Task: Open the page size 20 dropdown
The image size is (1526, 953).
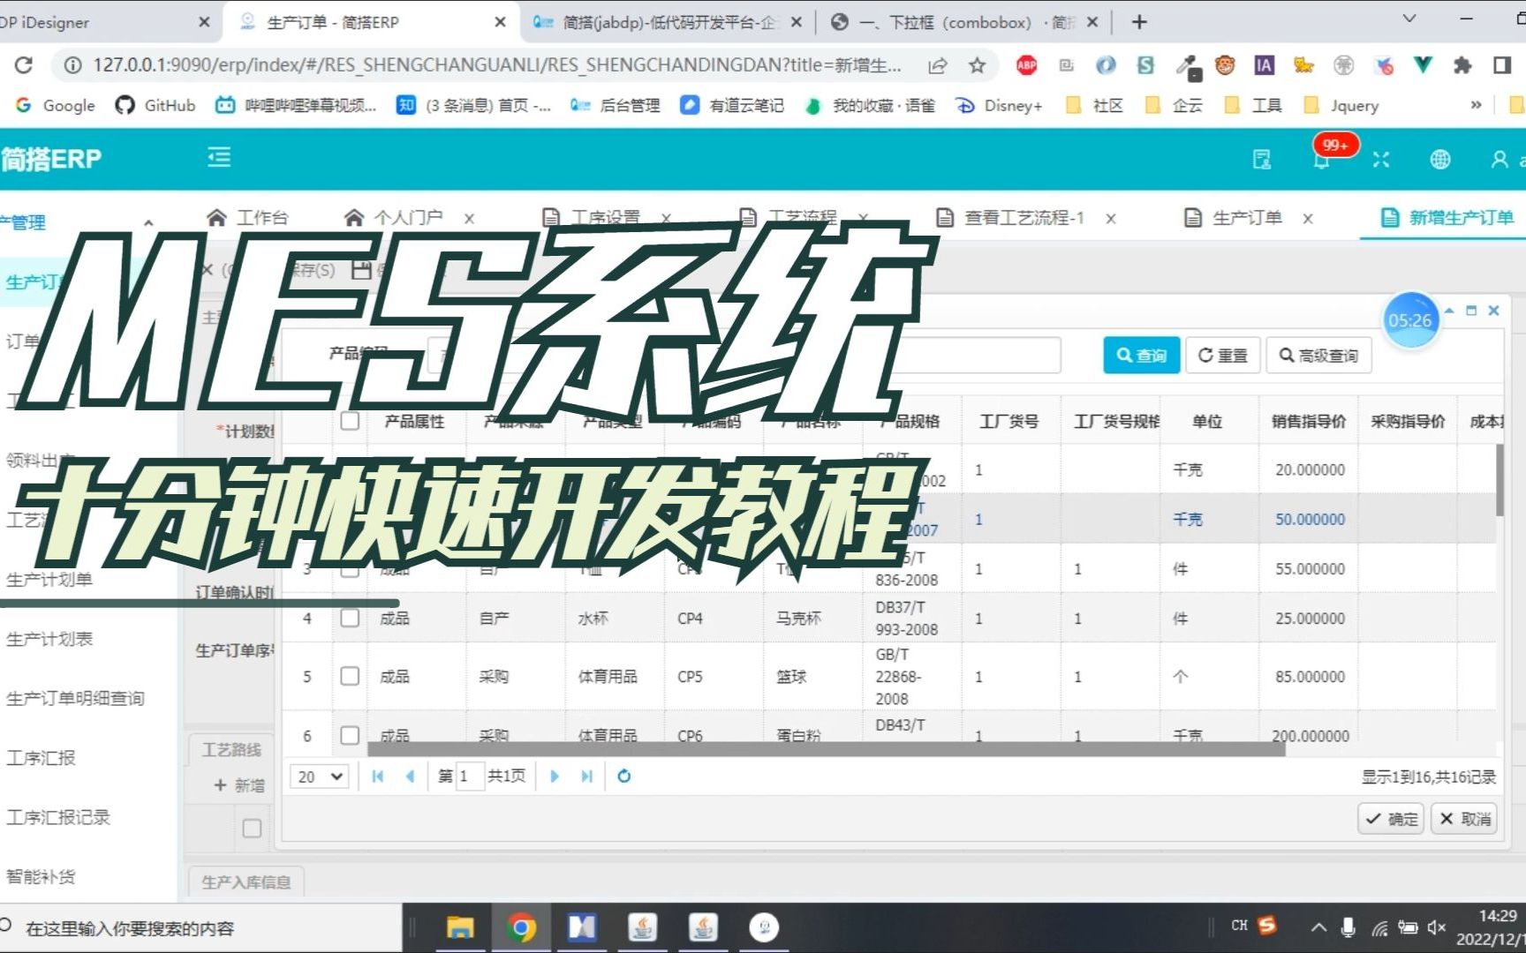Action: click(318, 776)
